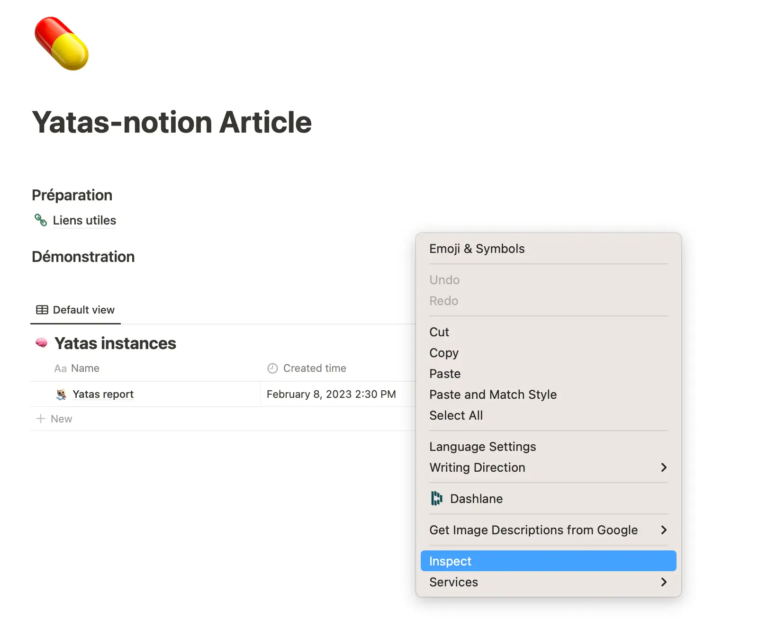Click the table icon in Default view
The height and width of the screenshot is (629, 759).
pos(42,310)
